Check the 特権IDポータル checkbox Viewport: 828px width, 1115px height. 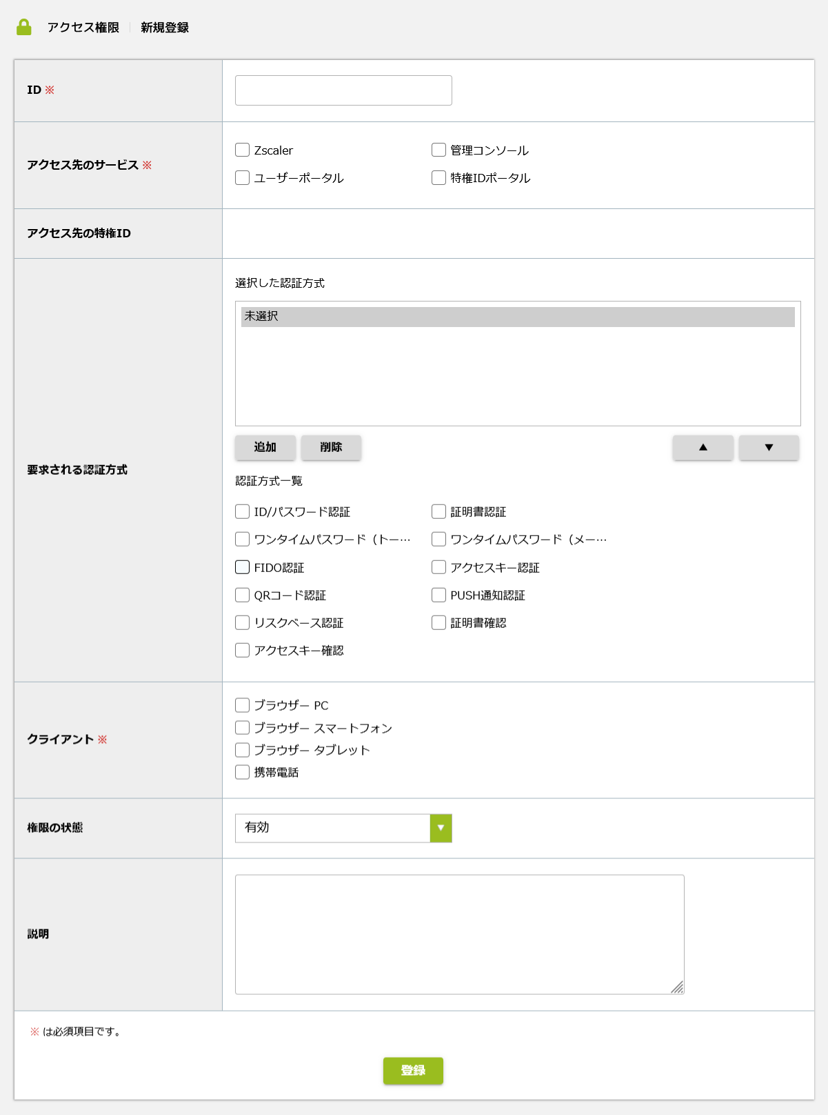click(438, 177)
